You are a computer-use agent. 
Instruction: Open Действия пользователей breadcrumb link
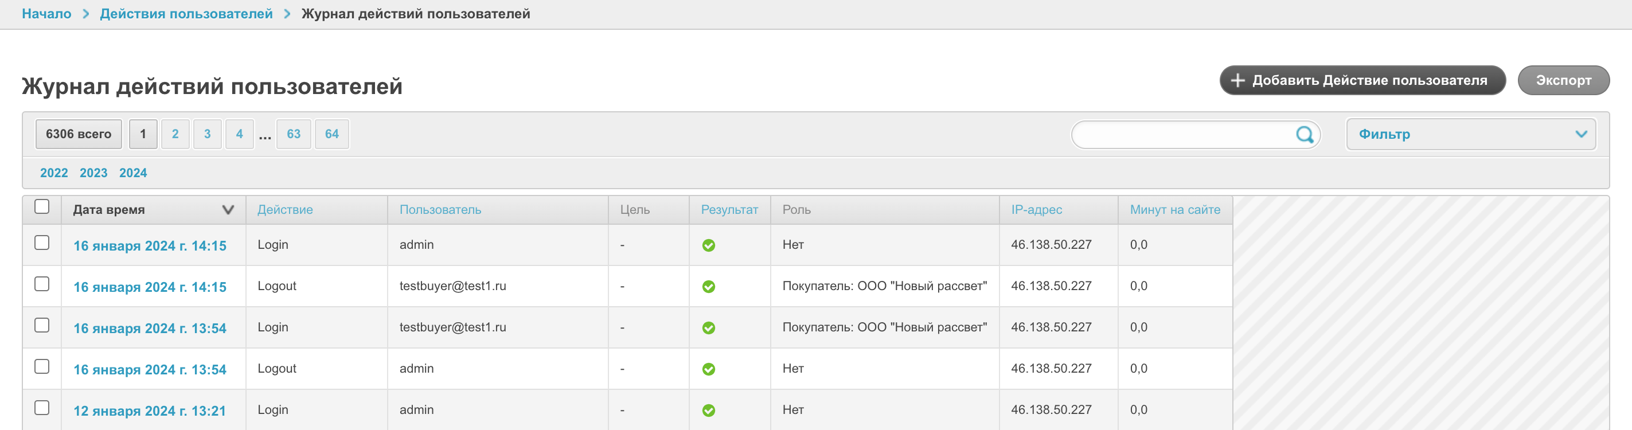pyautogui.click(x=186, y=14)
